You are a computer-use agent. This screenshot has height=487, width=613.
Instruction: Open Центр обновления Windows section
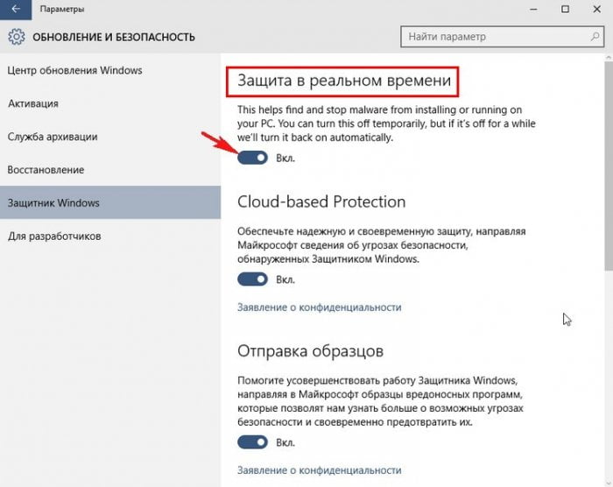(x=75, y=70)
